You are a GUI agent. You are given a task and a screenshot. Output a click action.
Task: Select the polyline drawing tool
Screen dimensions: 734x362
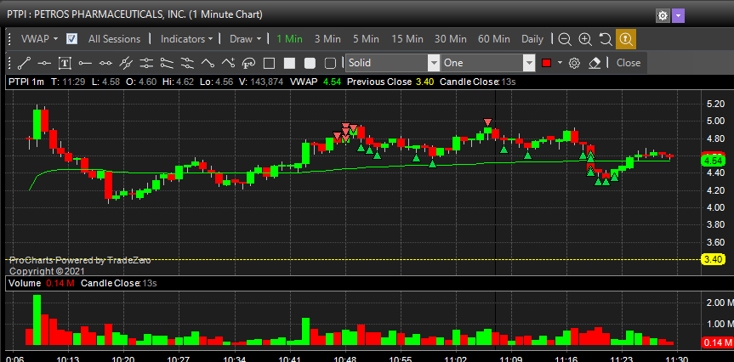coord(208,63)
